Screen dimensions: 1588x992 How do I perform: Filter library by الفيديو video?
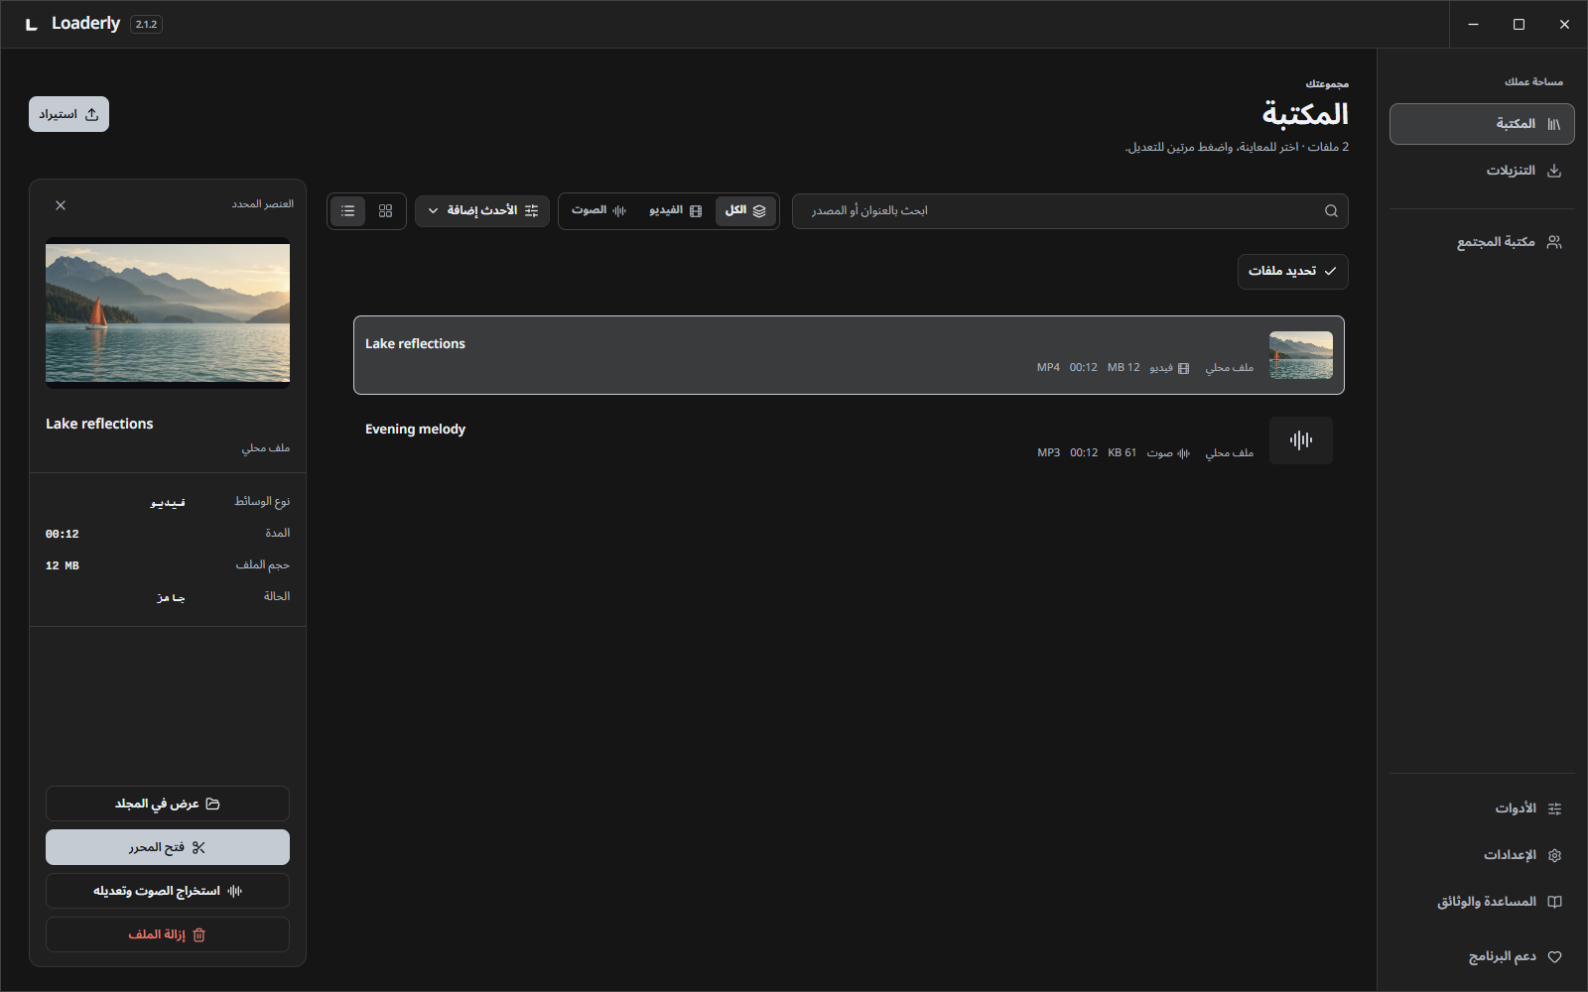pos(675,211)
